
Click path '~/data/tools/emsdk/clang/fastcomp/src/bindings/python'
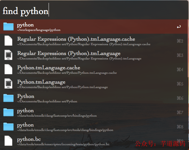click(57, 116)
